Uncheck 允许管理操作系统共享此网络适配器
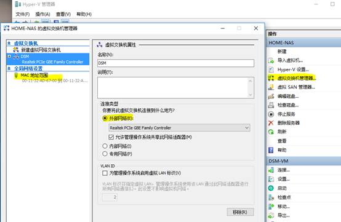Screen dimensions: 341x222 pos(111,137)
